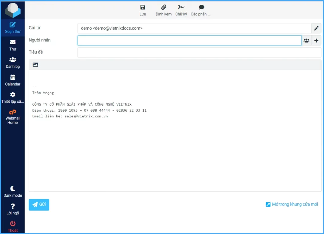Toggle Dark mode in the sidebar
The image size is (324, 234).
(x=13, y=191)
